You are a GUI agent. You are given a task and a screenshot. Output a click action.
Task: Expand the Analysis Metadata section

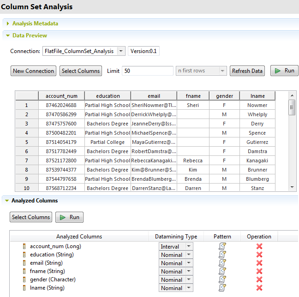coord(7,24)
